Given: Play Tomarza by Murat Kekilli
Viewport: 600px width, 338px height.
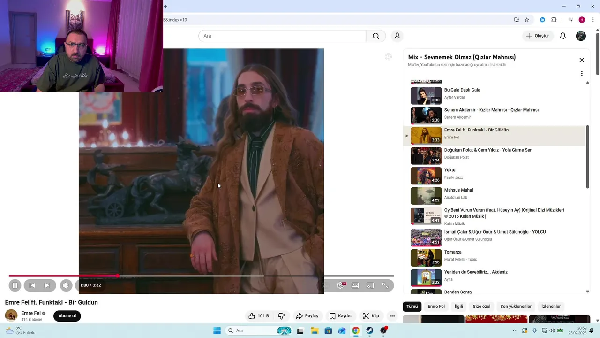Looking at the screenshot, I should [x=495, y=258].
